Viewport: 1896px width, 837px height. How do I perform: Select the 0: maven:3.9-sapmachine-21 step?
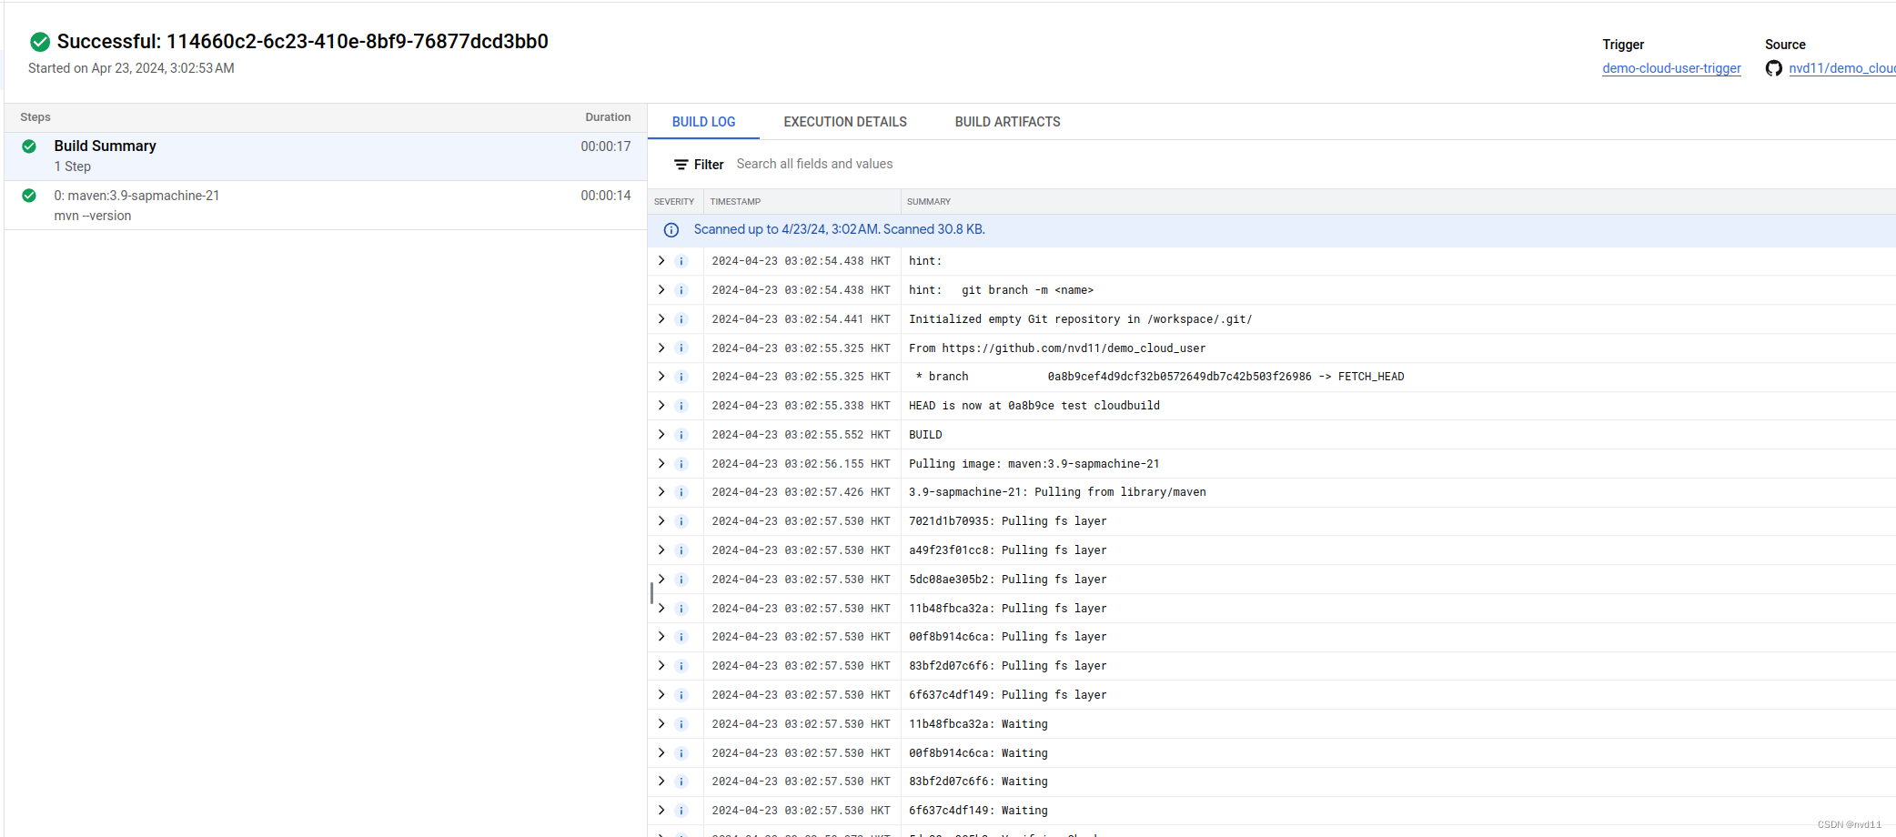click(326, 206)
